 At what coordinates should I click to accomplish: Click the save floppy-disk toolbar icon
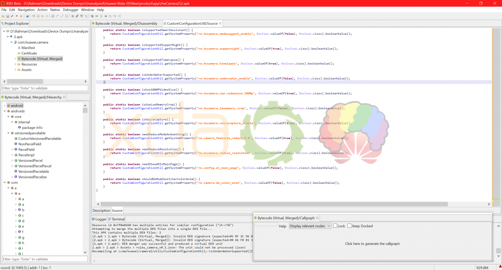tap(8, 16)
